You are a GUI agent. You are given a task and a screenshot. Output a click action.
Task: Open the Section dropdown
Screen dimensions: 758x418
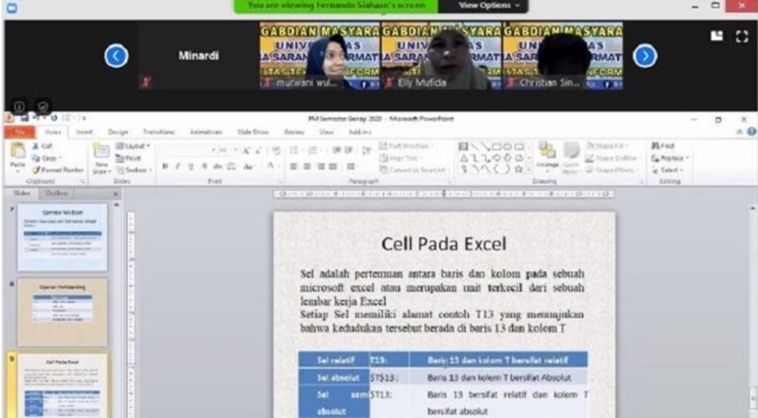(x=135, y=170)
